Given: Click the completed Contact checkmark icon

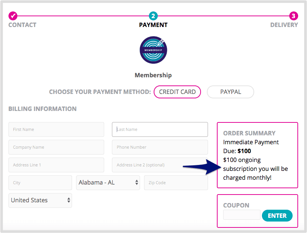Looking at the screenshot, I should (13, 16).
